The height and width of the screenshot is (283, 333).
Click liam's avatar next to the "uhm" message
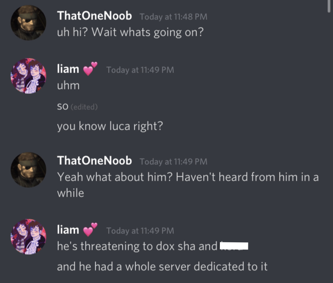click(x=28, y=76)
